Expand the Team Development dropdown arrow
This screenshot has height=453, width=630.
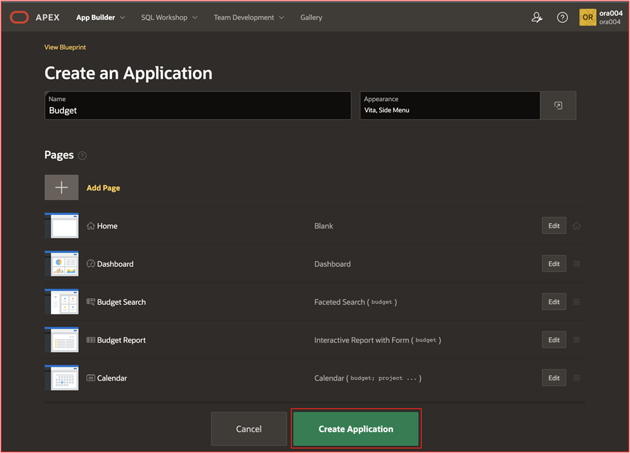281,18
